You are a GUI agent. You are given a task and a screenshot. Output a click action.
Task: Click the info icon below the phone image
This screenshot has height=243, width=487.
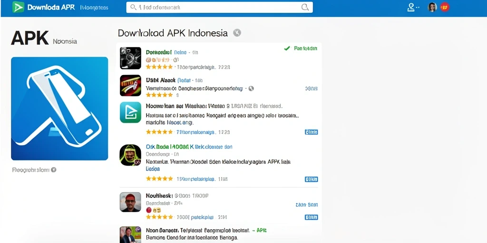(x=54, y=170)
